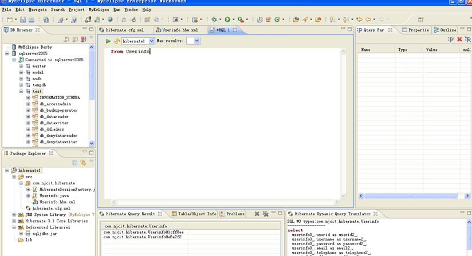Click the DB Browser disconnect red icon
Image resolution: width=472 pixels, height=256 pixels.
84,39
